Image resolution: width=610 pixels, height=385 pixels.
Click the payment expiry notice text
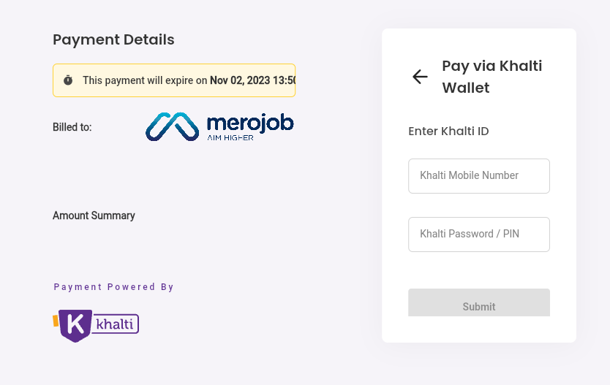[146, 80]
